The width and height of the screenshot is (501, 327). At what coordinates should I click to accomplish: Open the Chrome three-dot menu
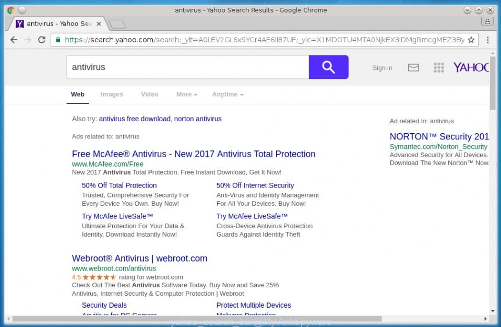coord(487,40)
